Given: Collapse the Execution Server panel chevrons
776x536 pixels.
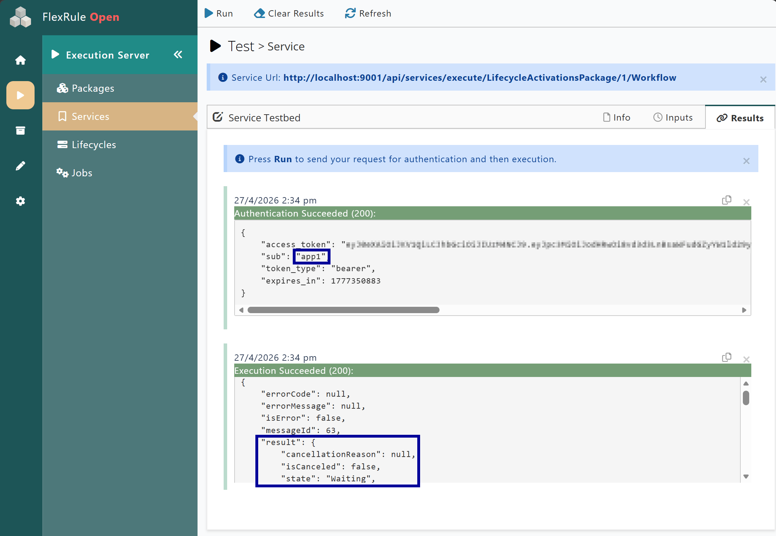Looking at the screenshot, I should point(178,55).
